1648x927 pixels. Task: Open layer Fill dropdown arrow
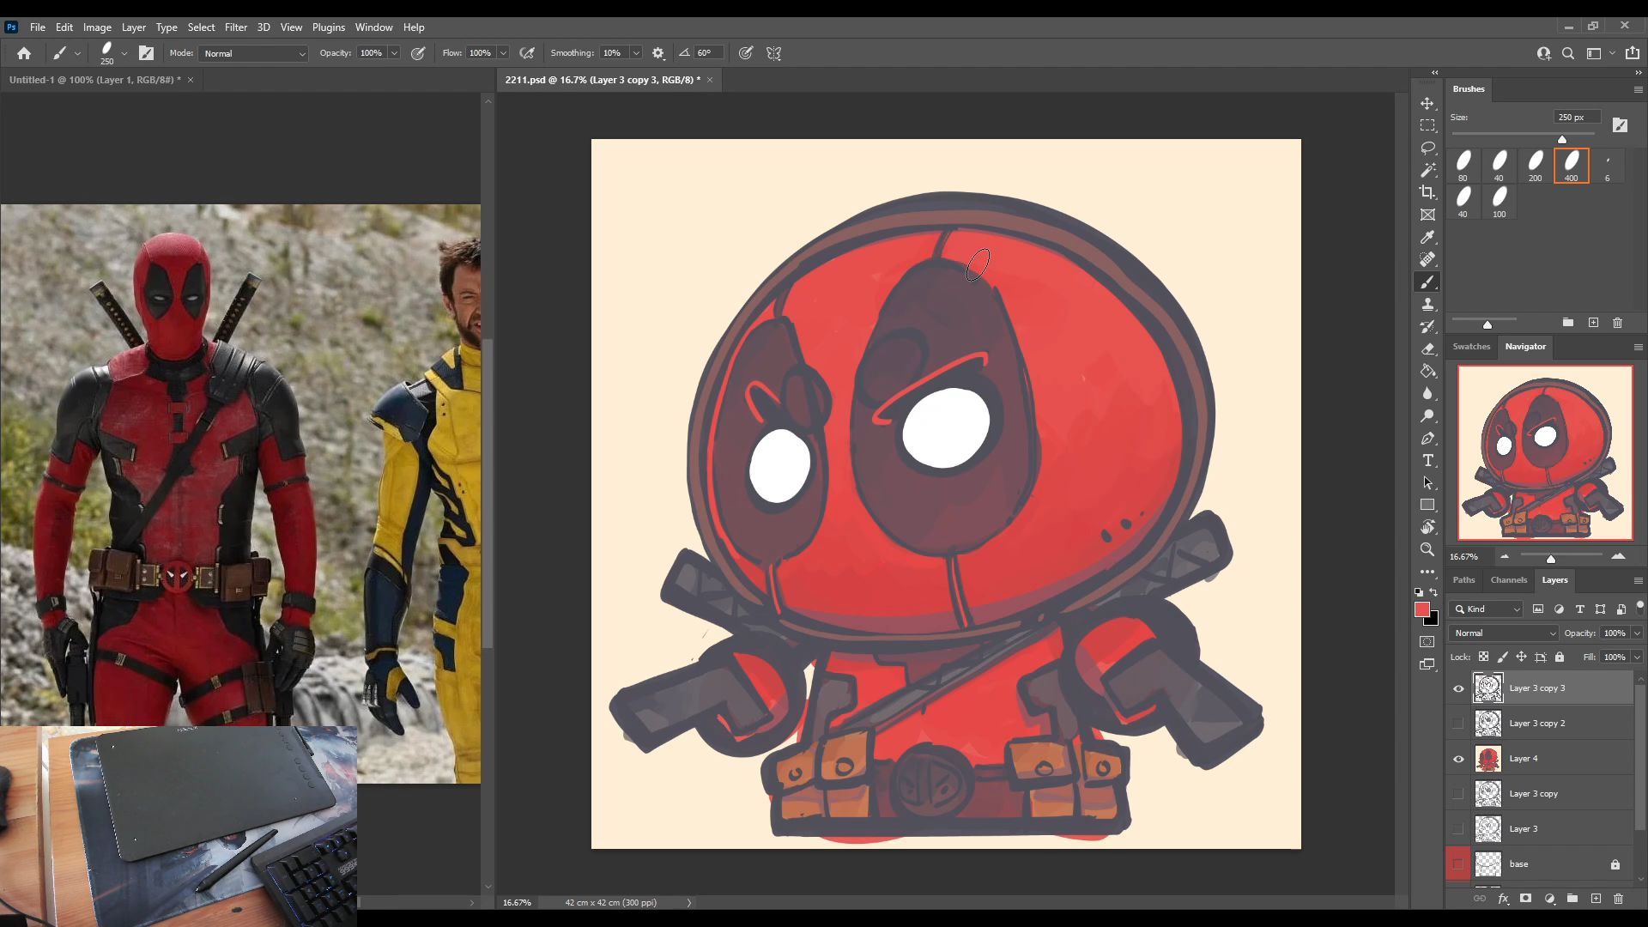(1637, 657)
